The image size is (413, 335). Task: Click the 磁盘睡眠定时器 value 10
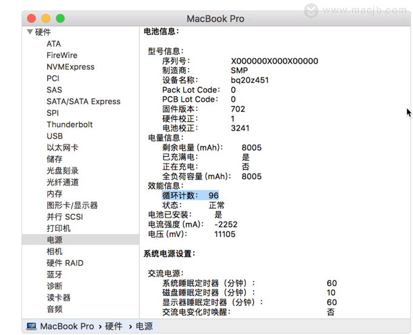(331, 293)
